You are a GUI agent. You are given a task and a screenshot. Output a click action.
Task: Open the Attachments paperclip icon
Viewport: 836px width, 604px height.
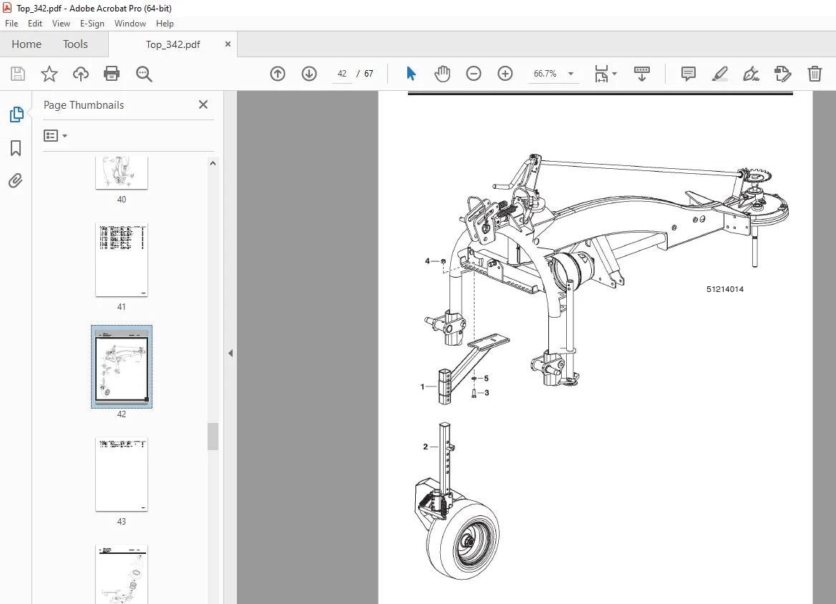[x=16, y=181]
